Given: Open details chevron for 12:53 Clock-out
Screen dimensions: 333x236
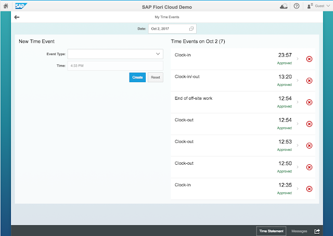Looking at the screenshot, I should (x=298, y=146).
